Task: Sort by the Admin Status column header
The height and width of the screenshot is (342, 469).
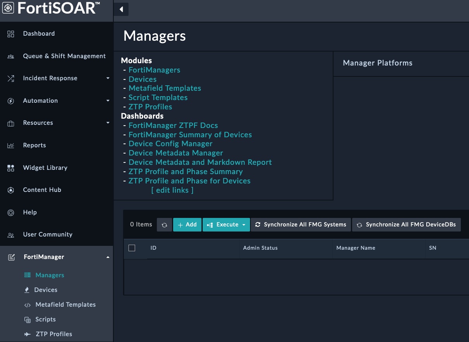Action: [x=260, y=248]
